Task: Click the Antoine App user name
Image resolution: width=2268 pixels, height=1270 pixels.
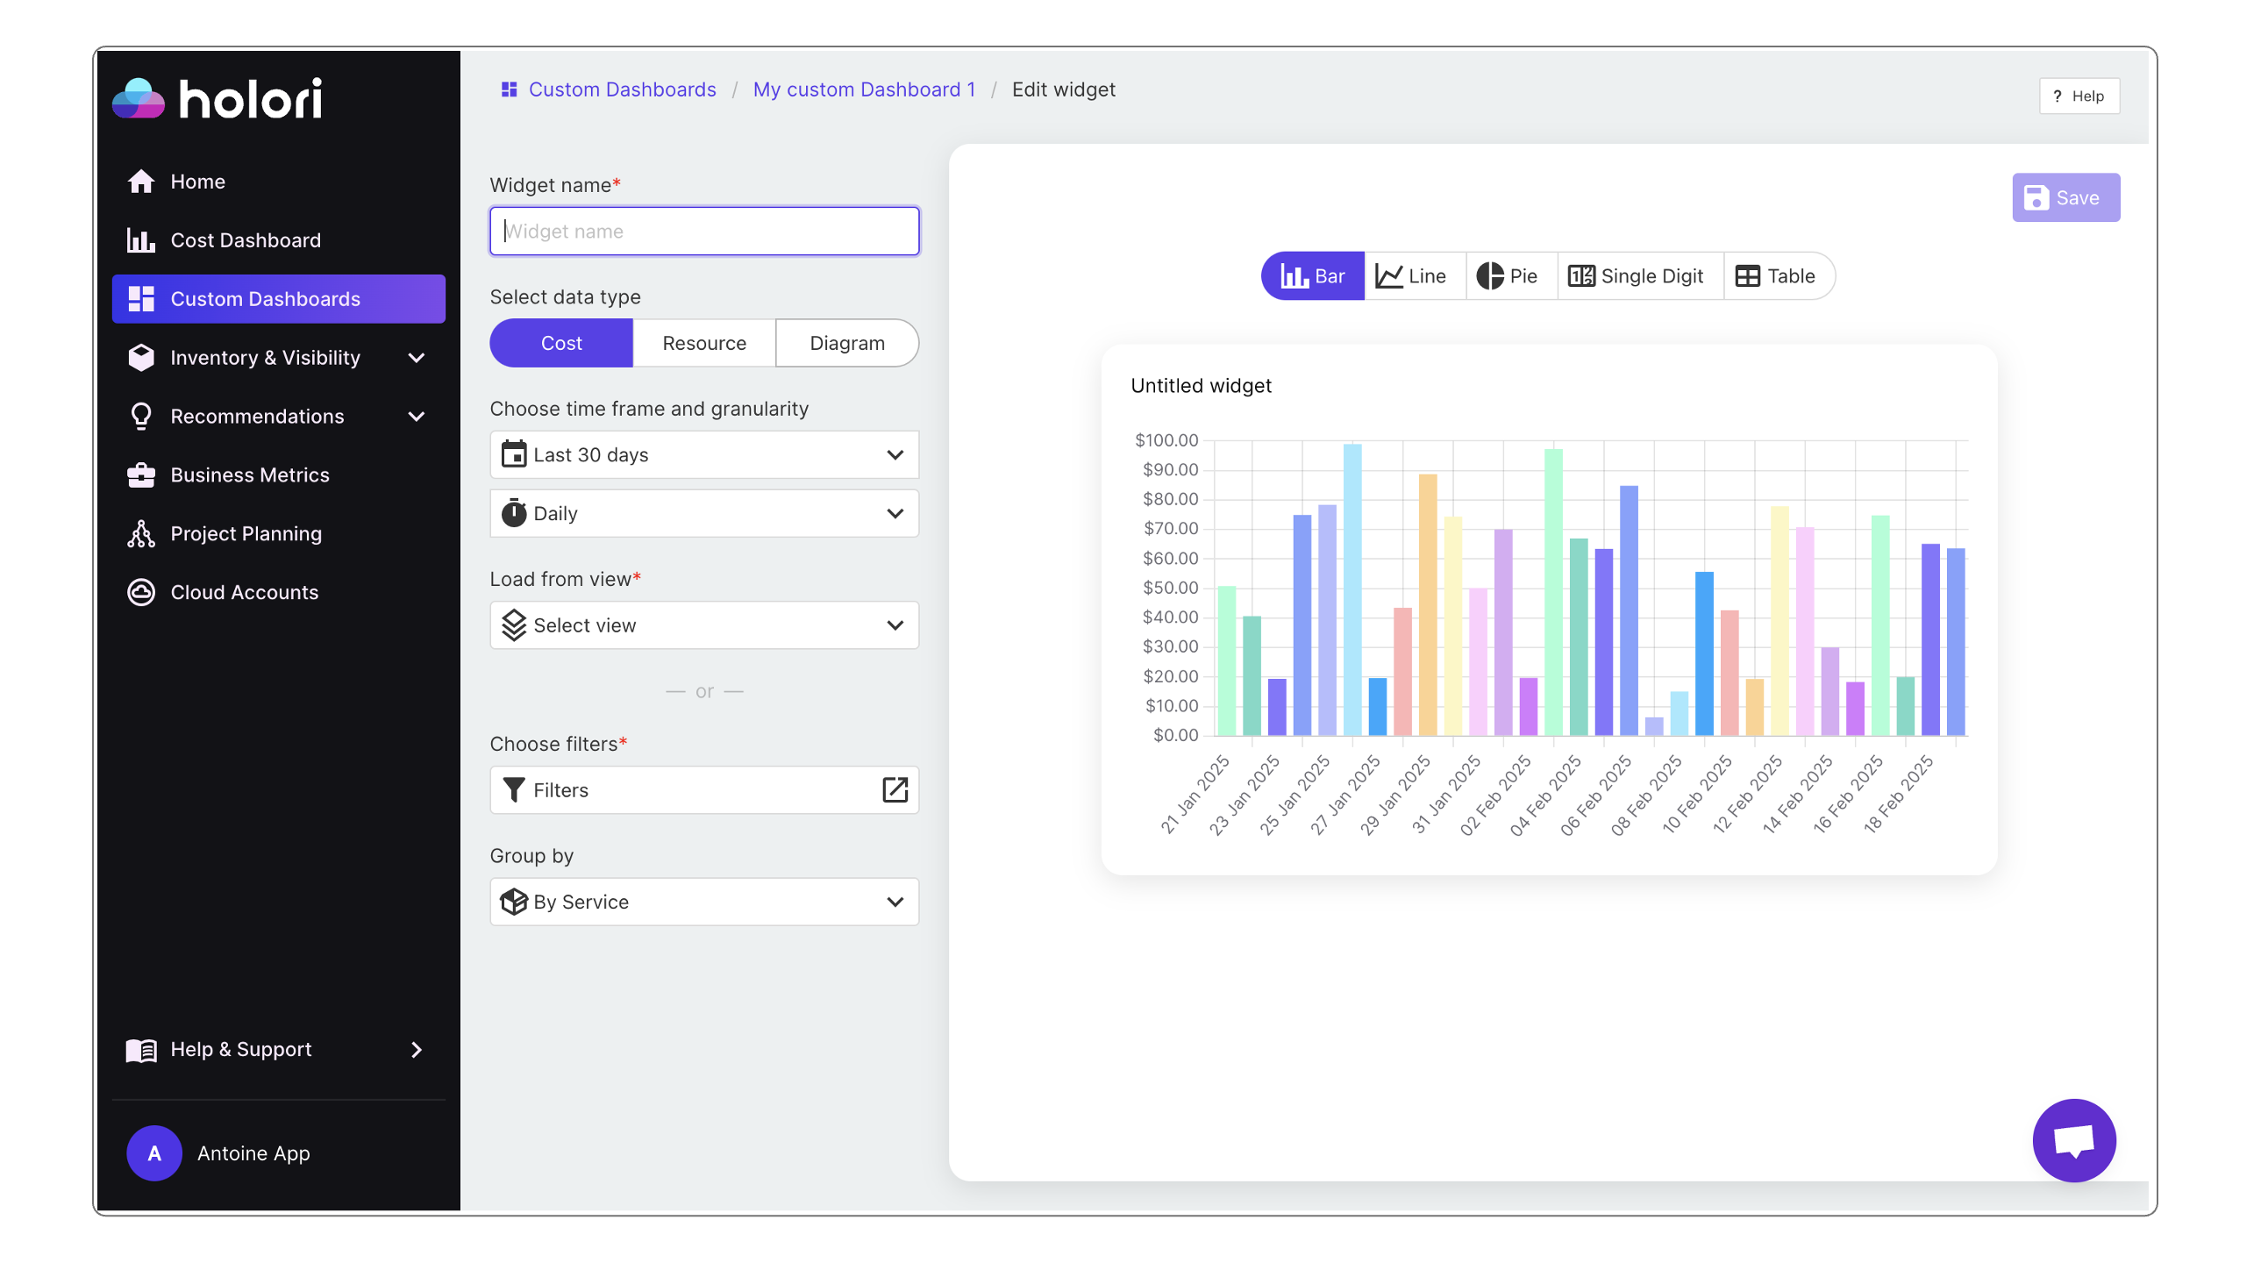Action: click(253, 1153)
